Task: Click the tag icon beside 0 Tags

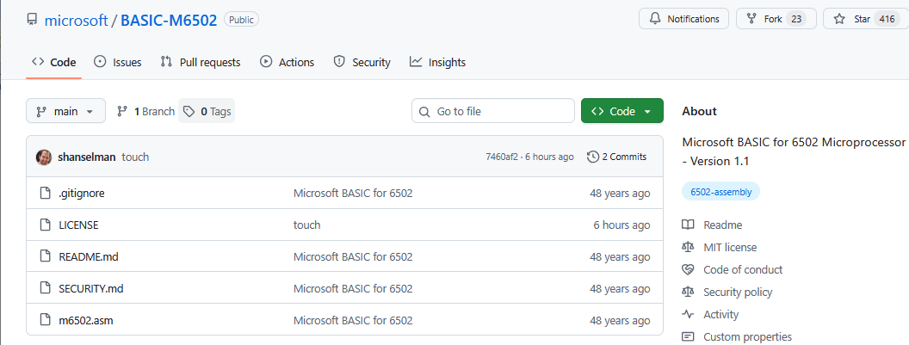Action: (189, 111)
